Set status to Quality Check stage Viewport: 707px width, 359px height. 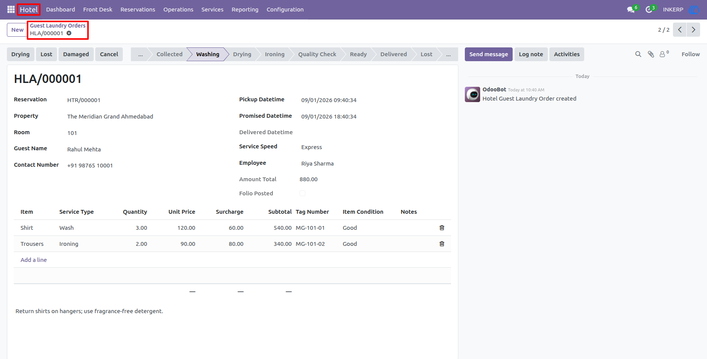point(317,54)
